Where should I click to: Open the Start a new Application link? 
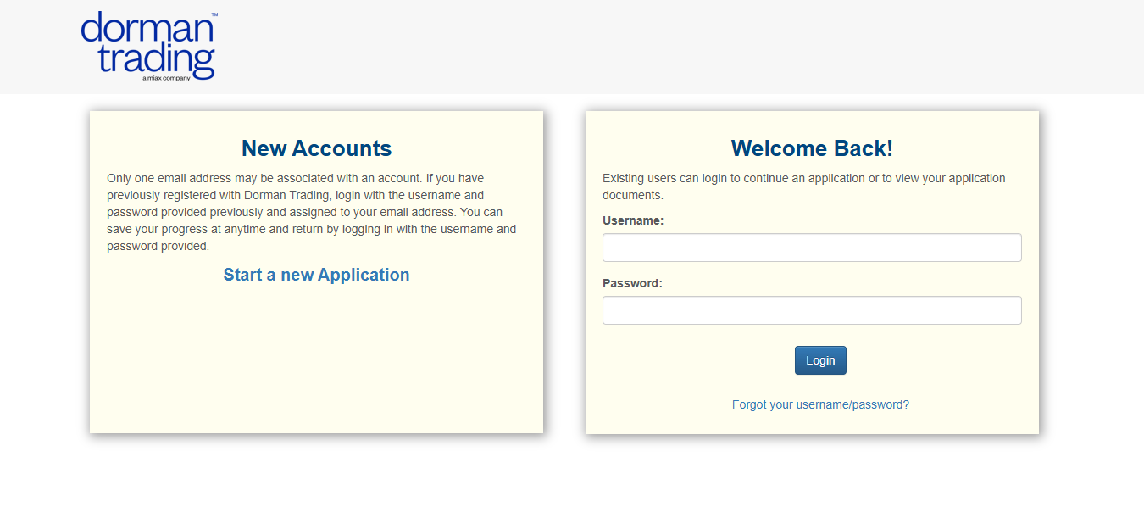316,275
